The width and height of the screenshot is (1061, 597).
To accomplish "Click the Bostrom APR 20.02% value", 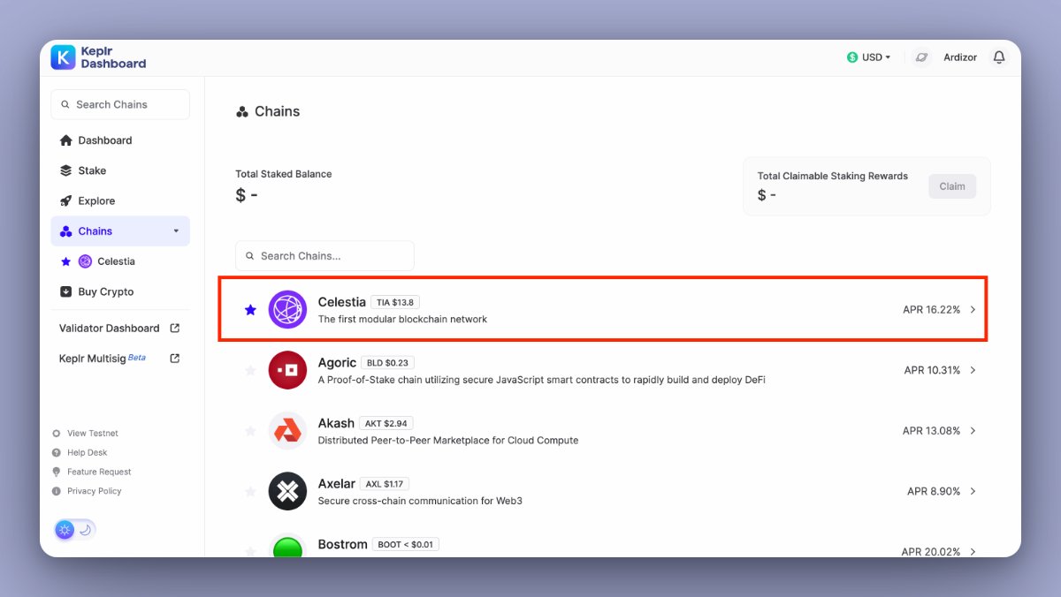I will coord(931,551).
